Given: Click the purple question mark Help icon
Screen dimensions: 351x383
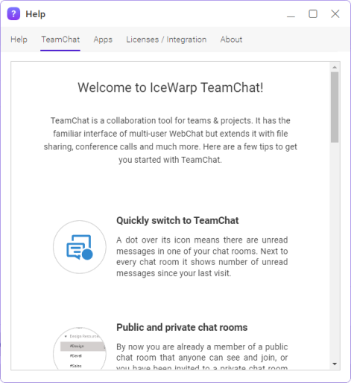Looking at the screenshot, I should click(x=13, y=13).
